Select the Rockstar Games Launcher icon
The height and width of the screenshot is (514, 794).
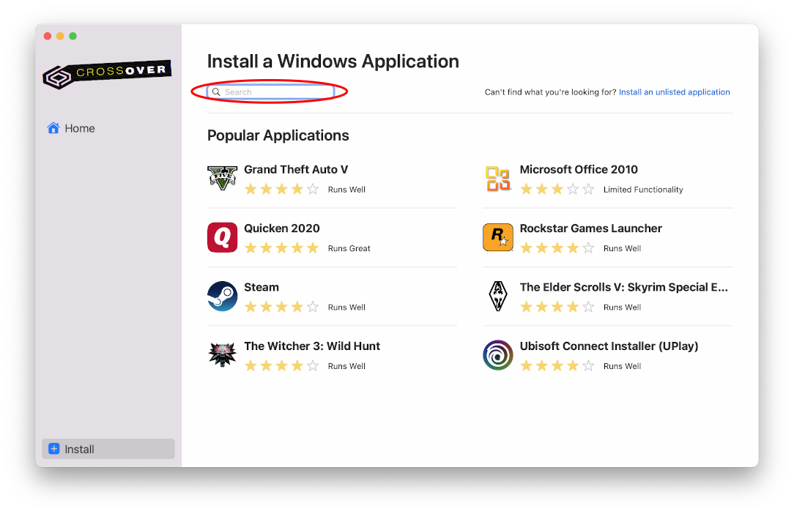pos(498,237)
